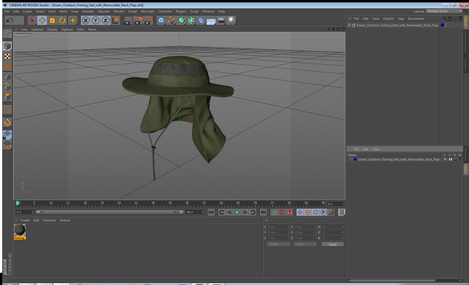
Task: Open the MoGraph menu
Action: (148, 11)
